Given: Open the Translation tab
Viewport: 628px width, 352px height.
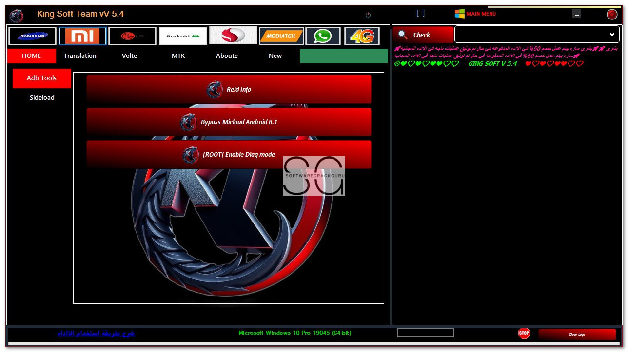Looking at the screenshot, I should click(80, 56).
